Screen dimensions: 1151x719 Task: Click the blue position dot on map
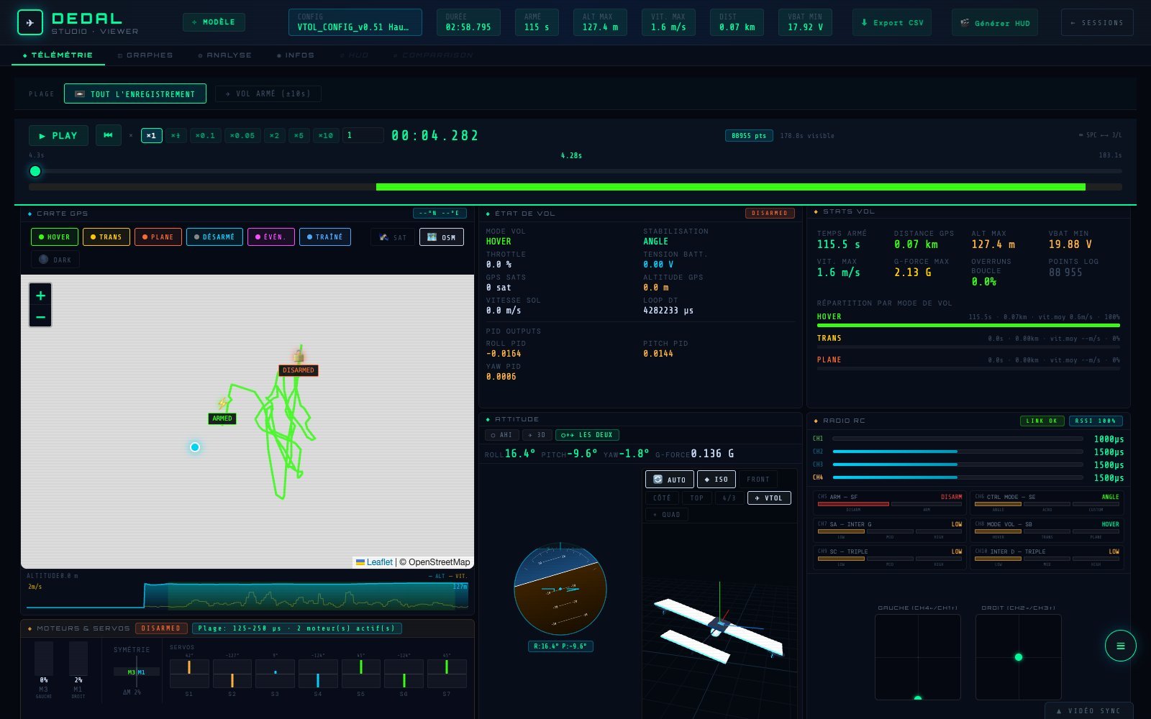pyautogui.click(x=195, y=447)
